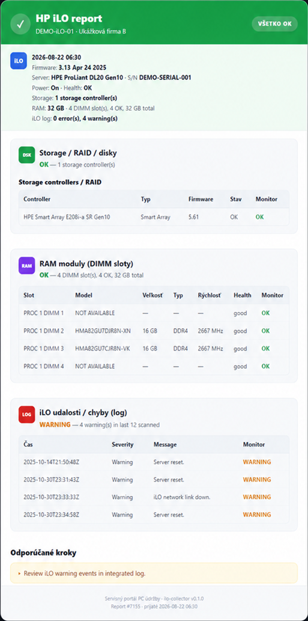Screen dimensions: 308x621
Task: Click the OK monitor status for DIMM 4
Action: click(x=266, y=366)
